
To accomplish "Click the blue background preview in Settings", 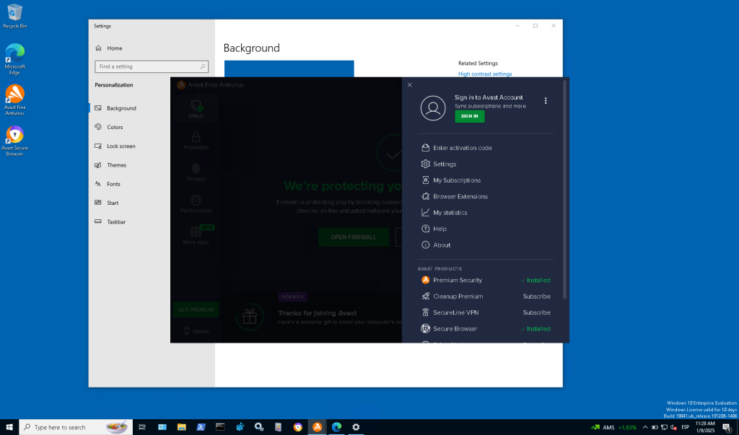I will pyautogui.click(x=289, y=69).
